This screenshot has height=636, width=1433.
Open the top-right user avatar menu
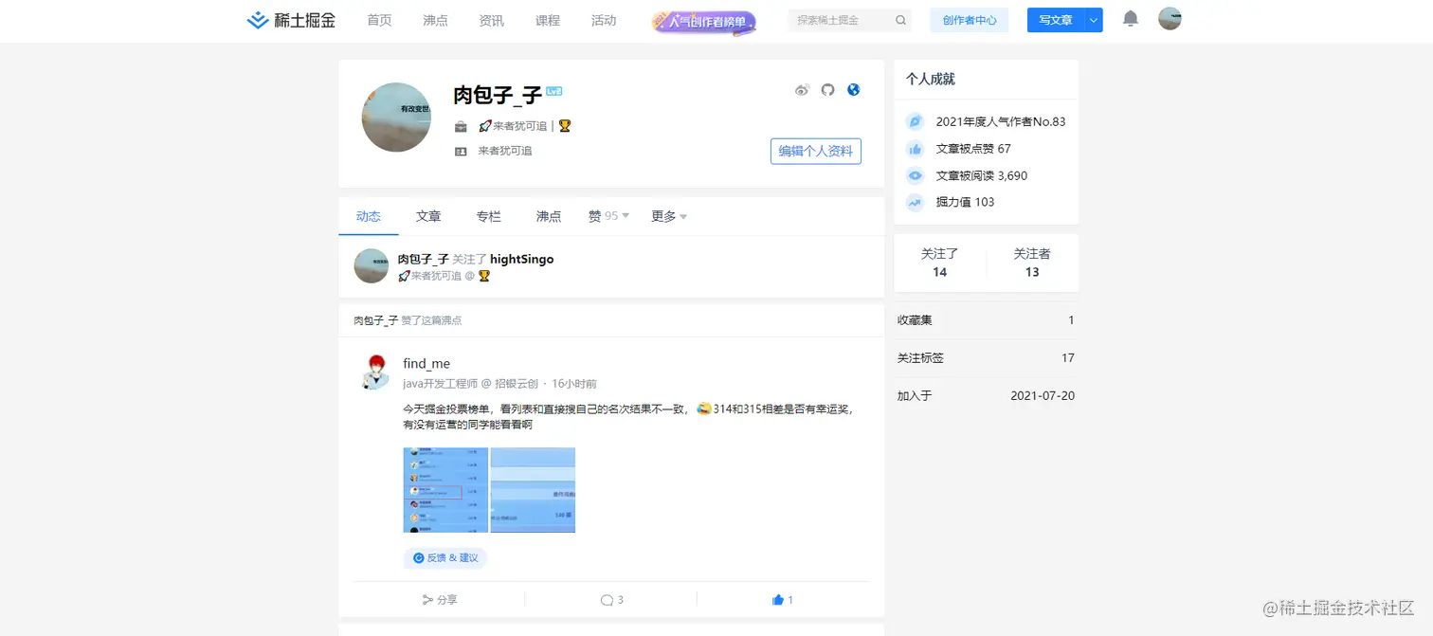click(x=1170, y=19)
